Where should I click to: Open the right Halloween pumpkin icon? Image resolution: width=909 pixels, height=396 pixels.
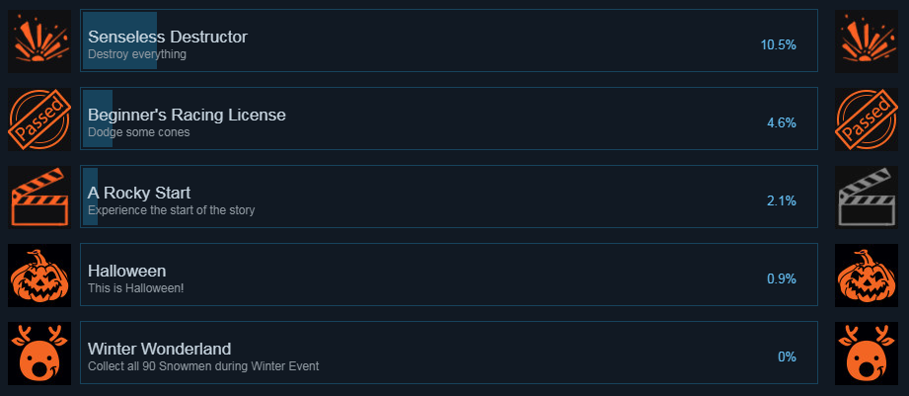click(867, 276)
